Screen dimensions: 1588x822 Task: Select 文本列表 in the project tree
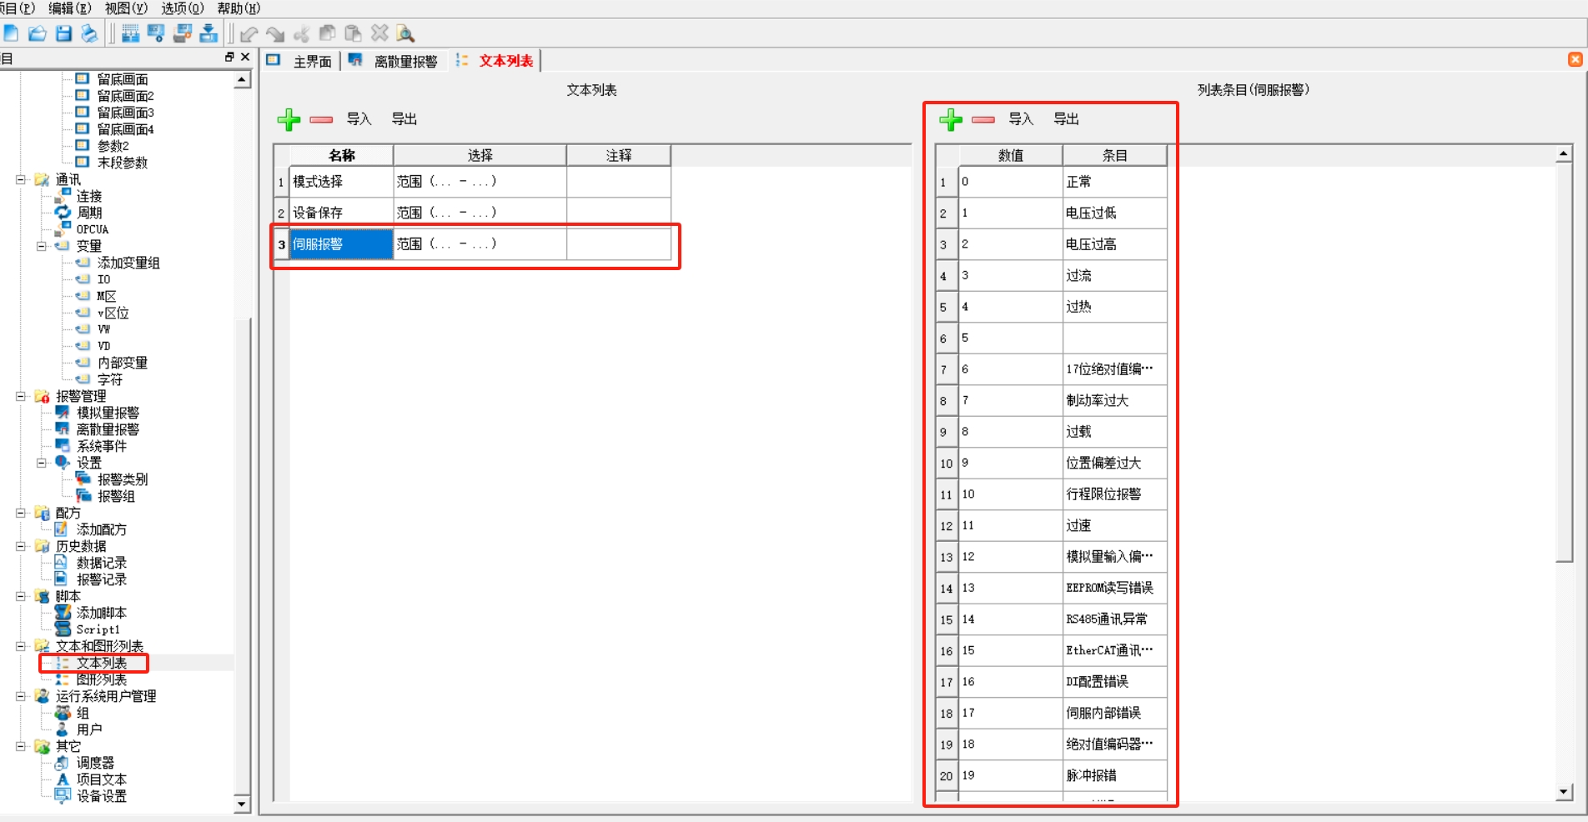(x=102, y=664)
